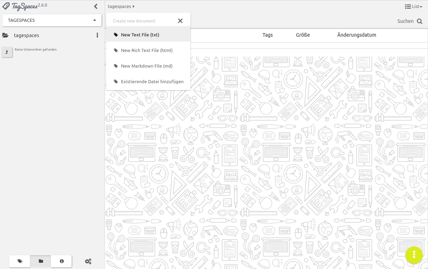Click the Suchen search icon

420,21
